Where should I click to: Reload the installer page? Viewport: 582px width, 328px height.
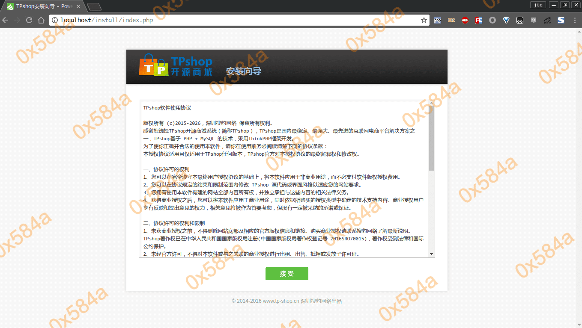(x=29, y=20)
